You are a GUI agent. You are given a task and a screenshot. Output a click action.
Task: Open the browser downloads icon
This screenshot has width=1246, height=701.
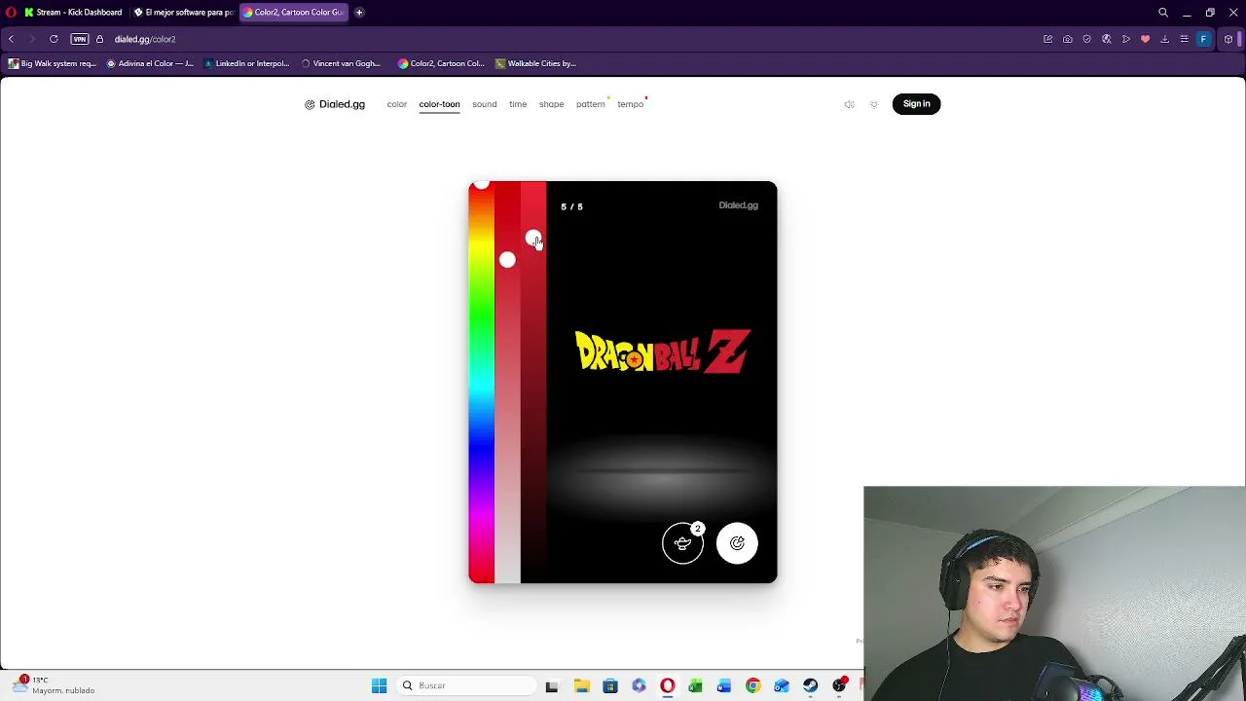click(x=1165, y=39)
